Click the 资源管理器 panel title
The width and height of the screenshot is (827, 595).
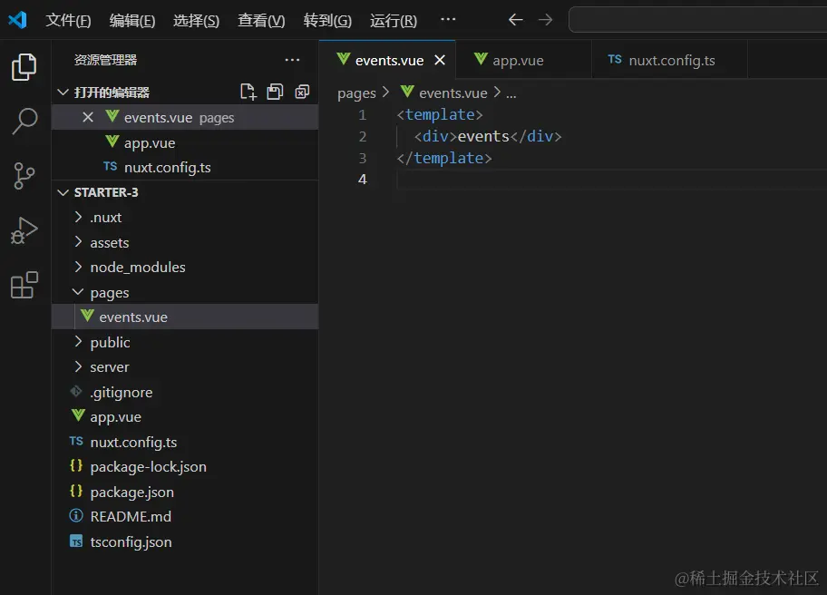pyautogui.click(x=105, y=60)
